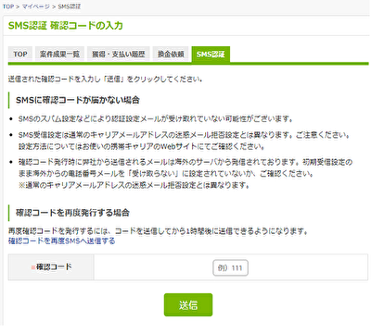Viewport: 371px width, 333px height.
Task: Click the SMSに確認コードが届かない場合 heading
Action: (78, 100)
